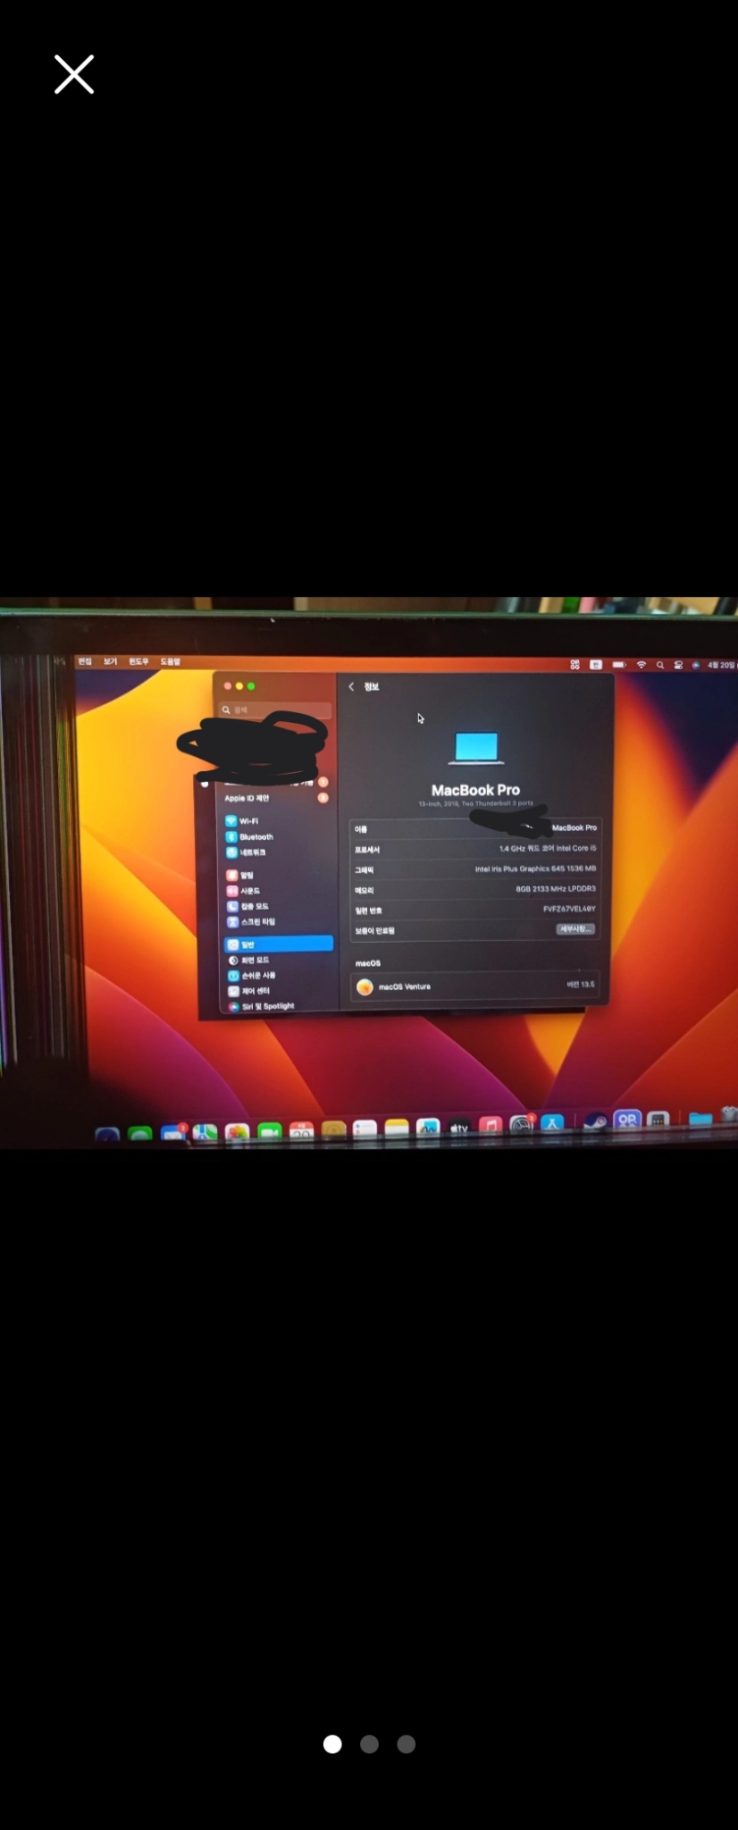Click the 버전 13.5 text
Image resolution: width=738 pixels, height=1830 pixels.
[581, 985]
